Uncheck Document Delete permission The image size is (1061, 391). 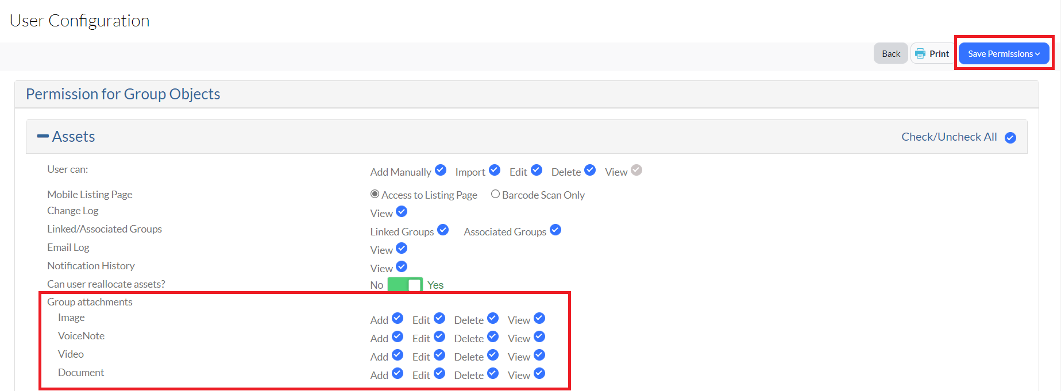click(x=493, y=373)
